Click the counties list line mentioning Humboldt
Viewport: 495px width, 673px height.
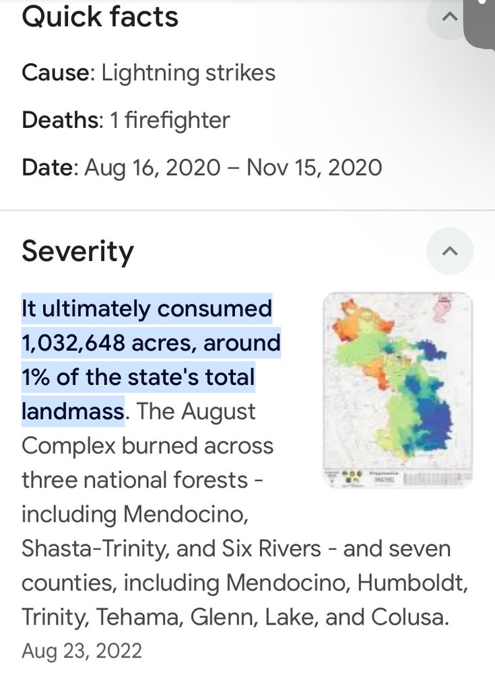(x=244, y=582)
